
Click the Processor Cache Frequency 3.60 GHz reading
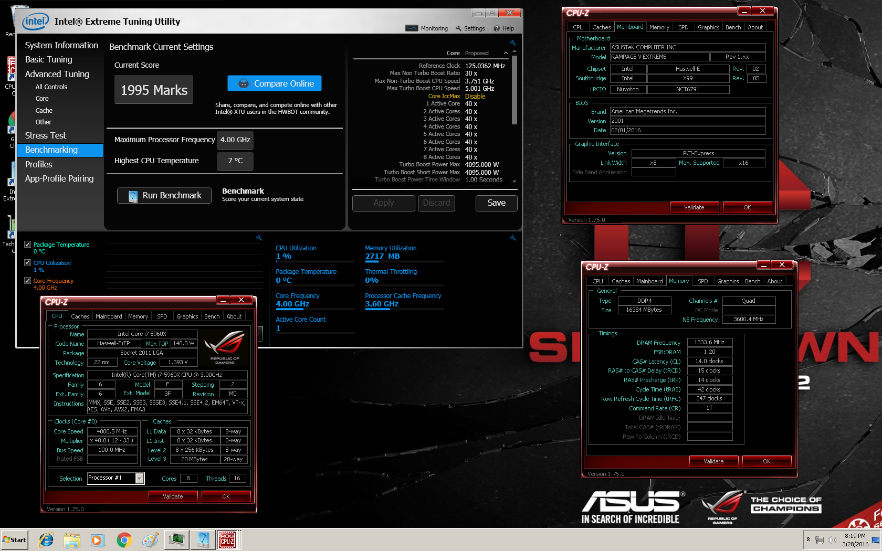click(x=382, y=304)
